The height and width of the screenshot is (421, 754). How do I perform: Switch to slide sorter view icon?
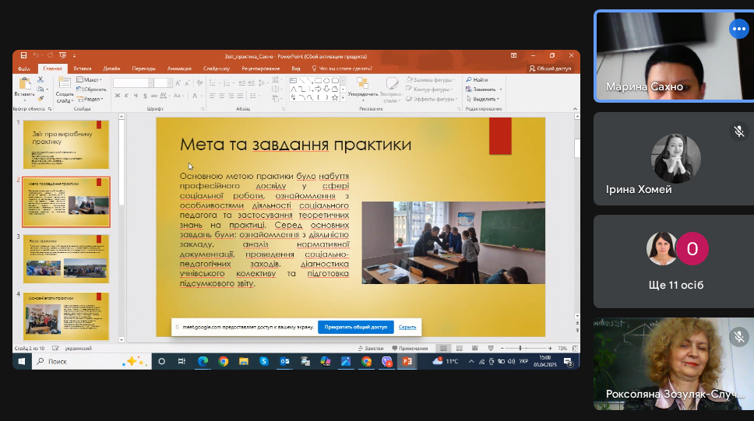point(460,349)
